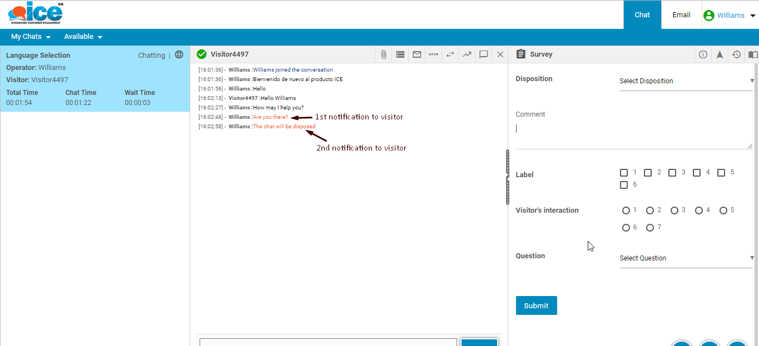
Task: Click the globe language icon
Action: (179, 55)
